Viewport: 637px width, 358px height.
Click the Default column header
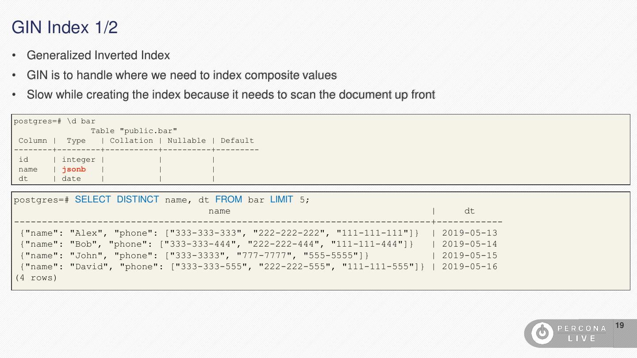(x=237, y=141)
